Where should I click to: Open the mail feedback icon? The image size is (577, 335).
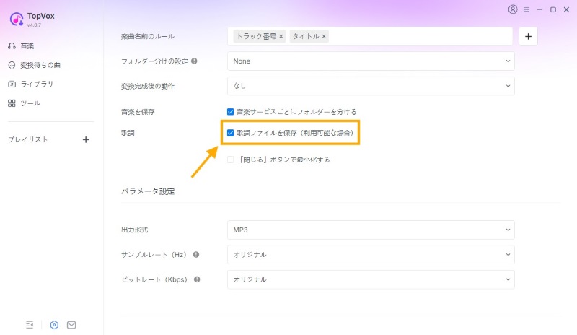pos(71,325)
